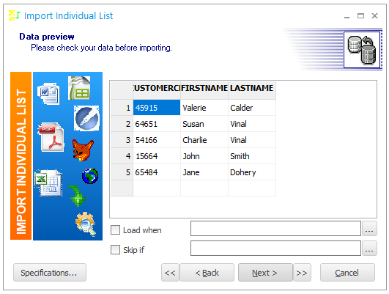Open the Load when expression builder button
The width and height of the screenshot is (389, 294).
point(369,229)
